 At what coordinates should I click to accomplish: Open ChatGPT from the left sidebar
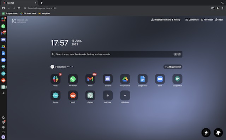(x=3, y=87)
